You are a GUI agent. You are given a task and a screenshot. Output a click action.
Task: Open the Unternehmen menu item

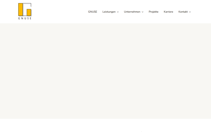pyautogui.click(x=132, y=12)
